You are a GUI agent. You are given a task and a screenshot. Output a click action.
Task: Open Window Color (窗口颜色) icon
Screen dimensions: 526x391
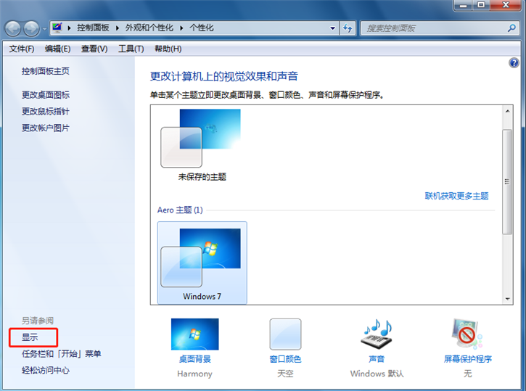pos(285,335)
